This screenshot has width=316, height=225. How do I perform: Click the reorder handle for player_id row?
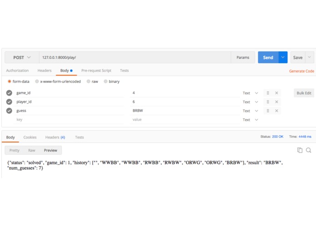point(268,102)
